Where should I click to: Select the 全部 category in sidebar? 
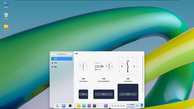click(x=62, y=59)
